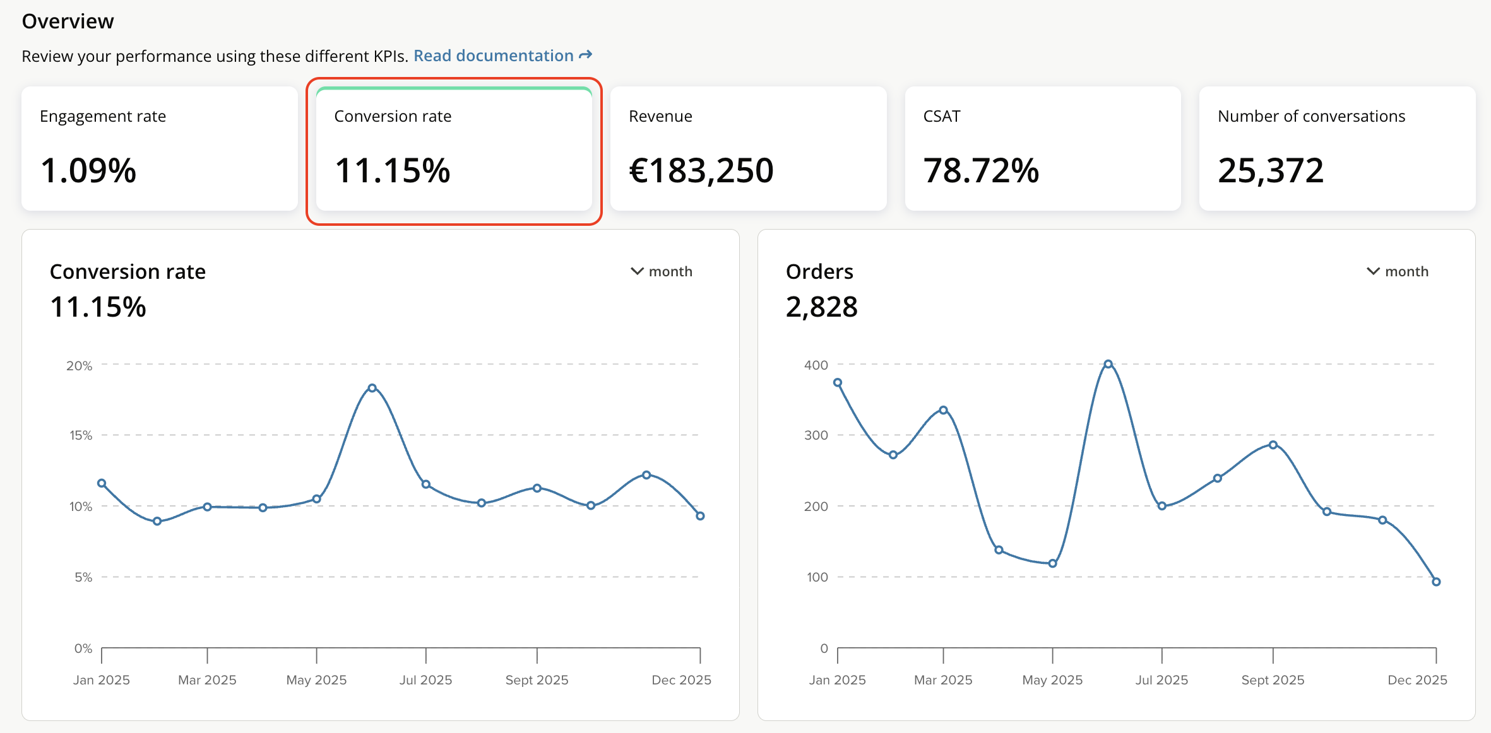
Task: Select the Revenue KPI card
Action: click(748, 149)
